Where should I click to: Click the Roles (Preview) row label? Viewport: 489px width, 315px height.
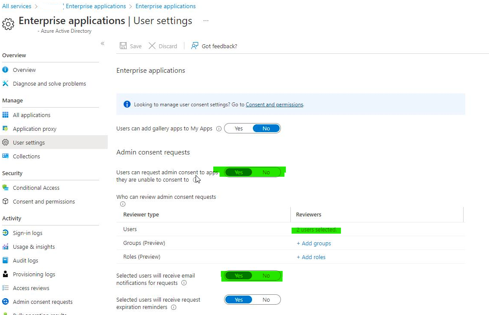(x=142, y=257)
